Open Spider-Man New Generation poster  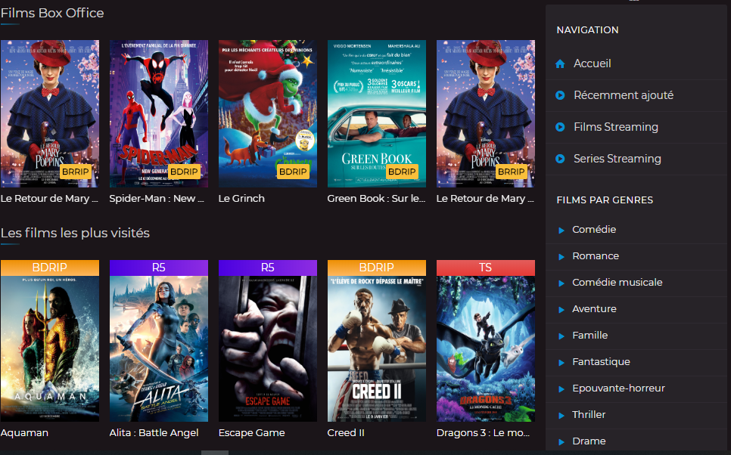tap(158, 113)
